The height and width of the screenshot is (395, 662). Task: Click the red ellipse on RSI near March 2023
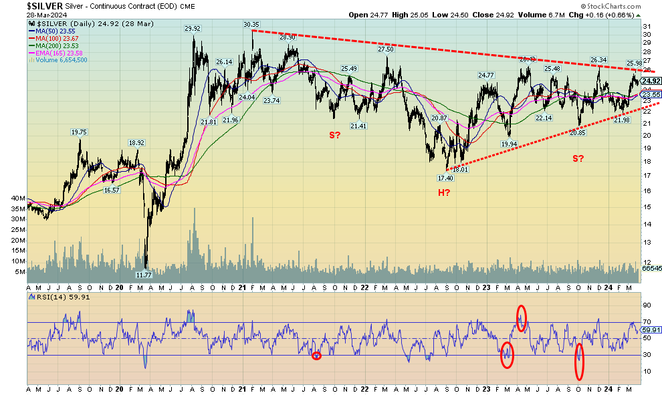coord(507,354)
